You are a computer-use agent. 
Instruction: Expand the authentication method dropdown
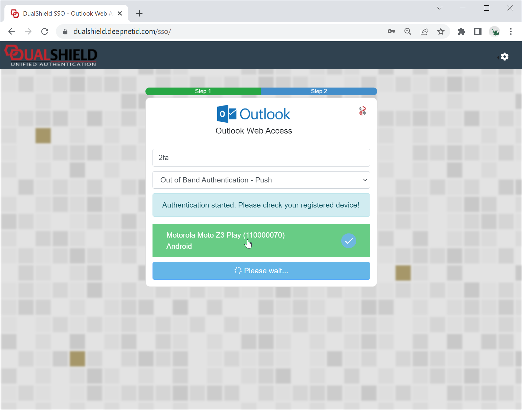coord(261,180)
